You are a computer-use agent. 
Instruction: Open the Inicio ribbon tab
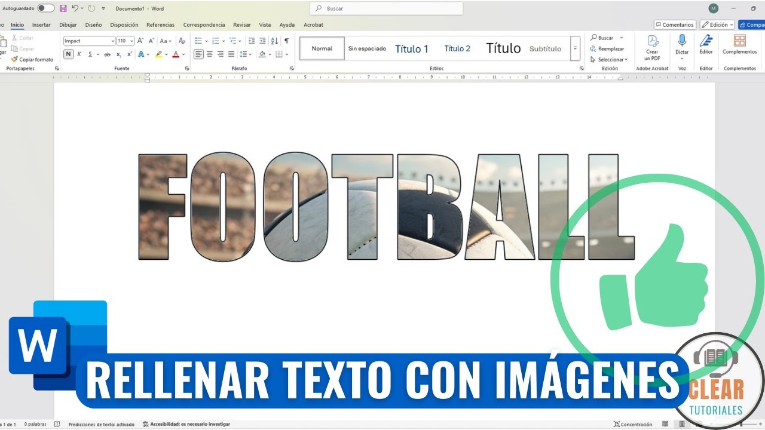[17, 25]
